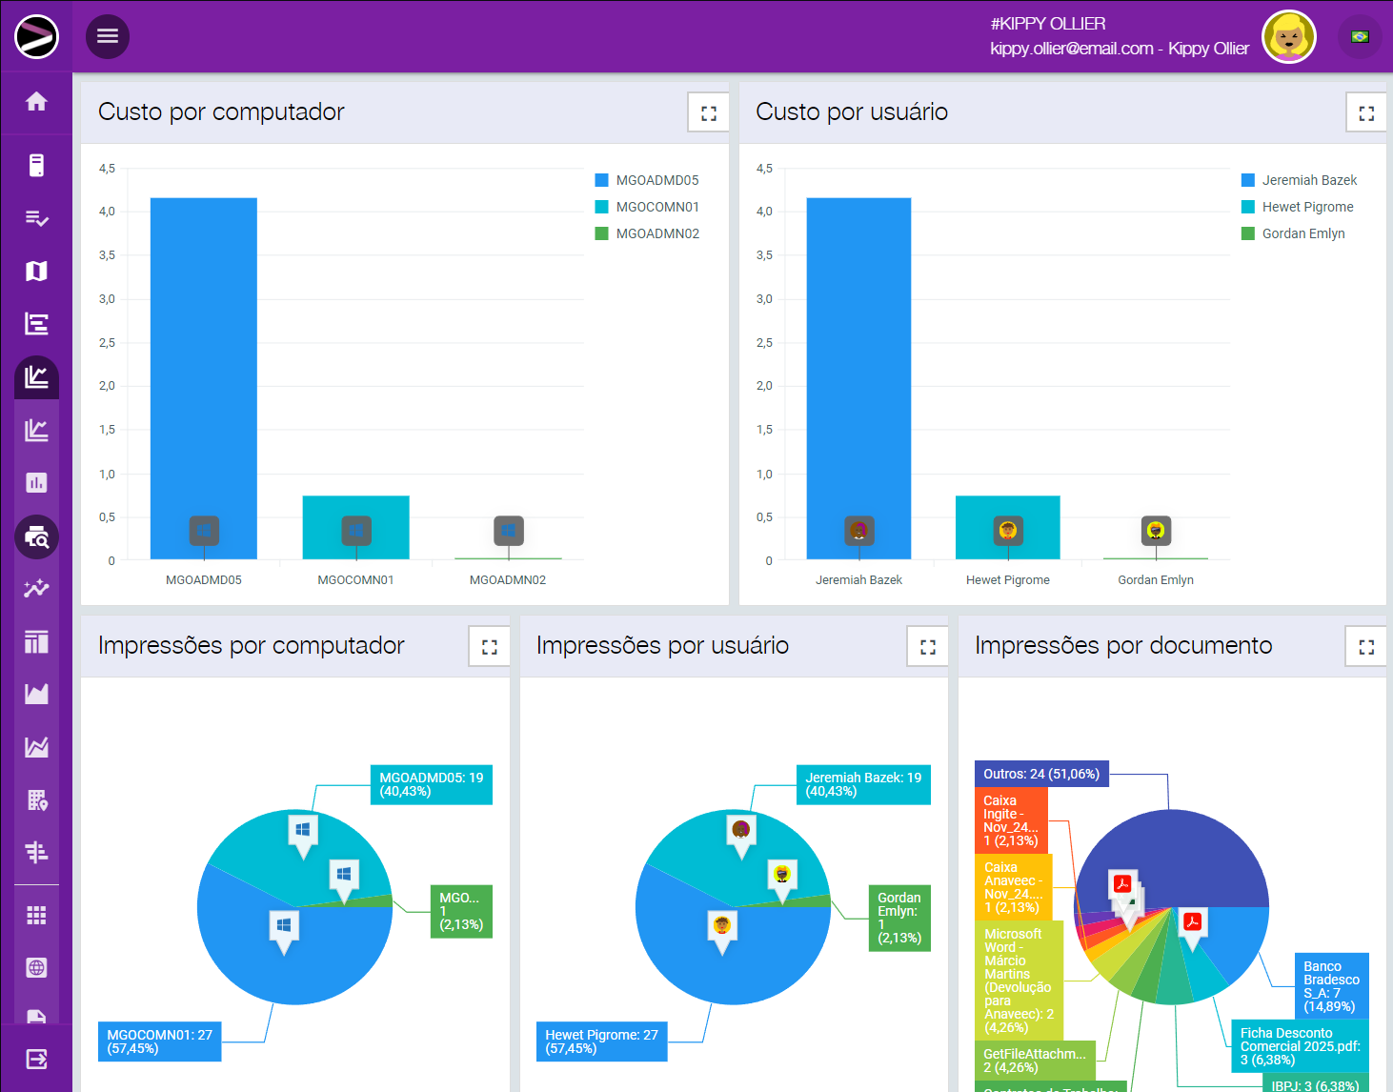Click the Outros 24 (51,06%) pie label
This screenshot has height=1092, width=1393.
1040,774
